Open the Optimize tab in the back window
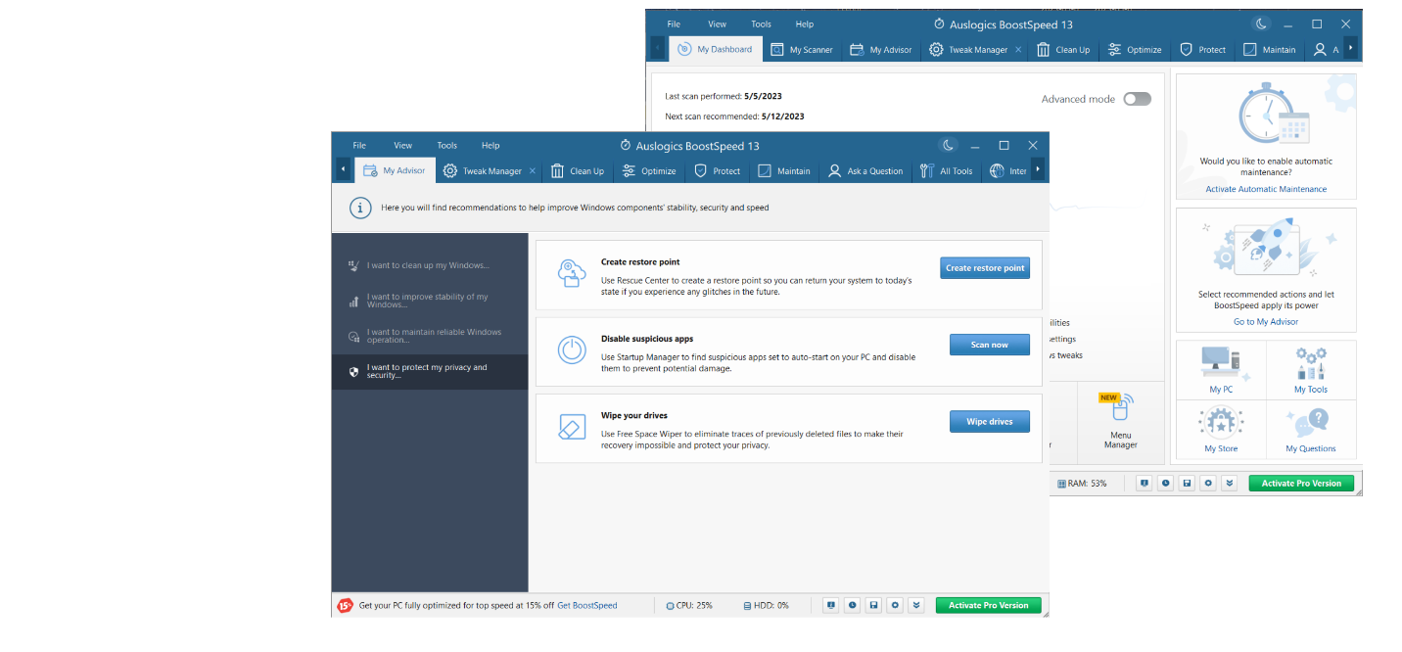 coord(1135,49)
